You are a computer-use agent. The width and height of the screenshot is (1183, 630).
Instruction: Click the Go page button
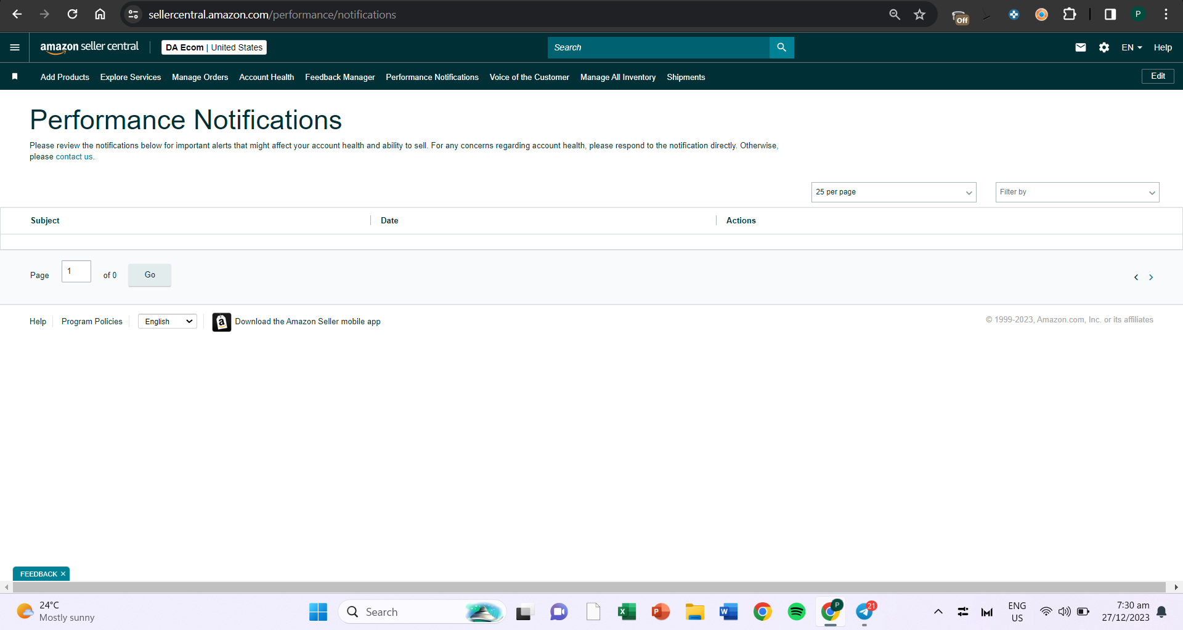point(150,275)
